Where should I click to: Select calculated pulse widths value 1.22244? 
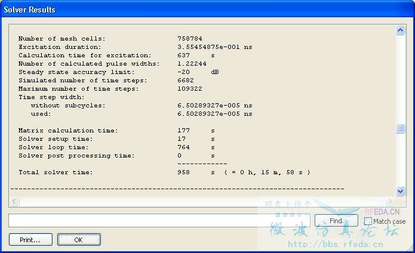coord(192,64)
